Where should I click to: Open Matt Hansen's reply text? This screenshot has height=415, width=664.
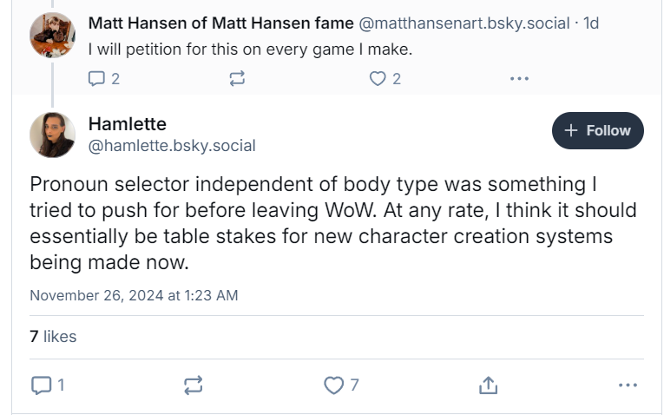[x=250, y=49]
